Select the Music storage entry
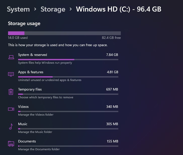 63,128
